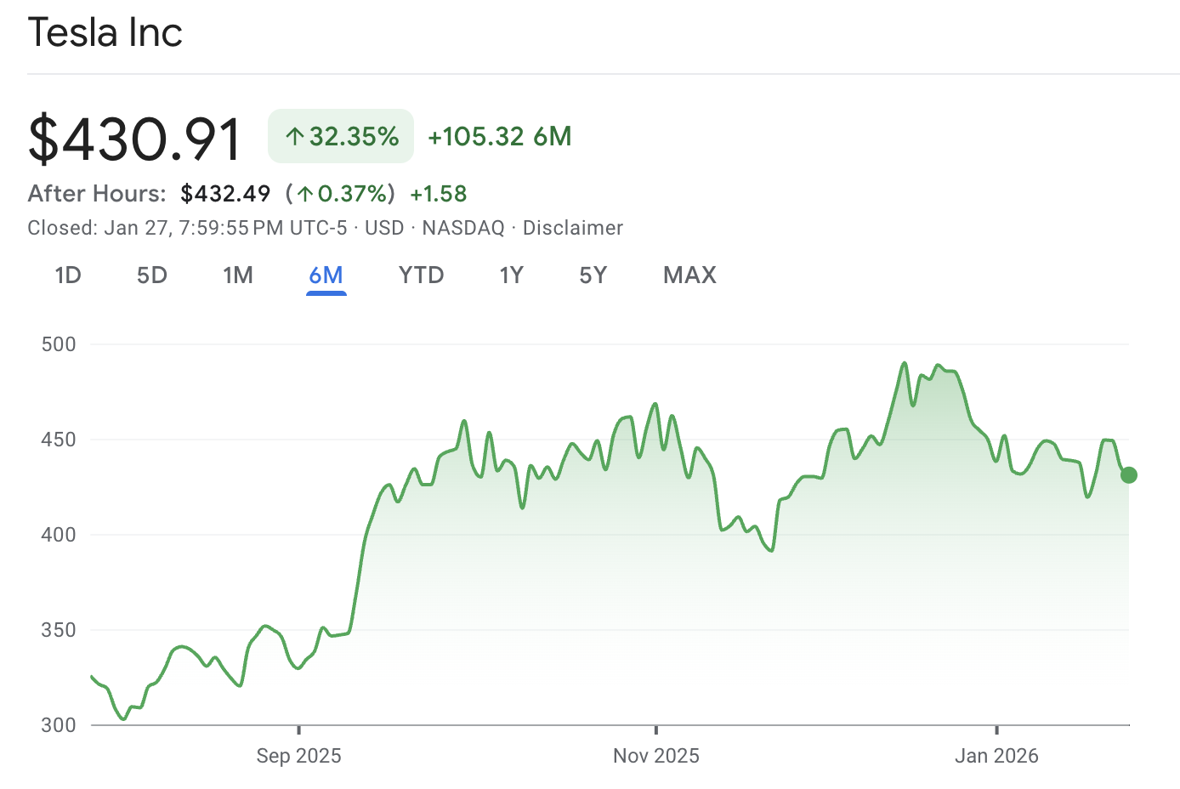Select the Tesla Inc title
This screenshot has height=789, width=1180.
click(x=105, y=32)
